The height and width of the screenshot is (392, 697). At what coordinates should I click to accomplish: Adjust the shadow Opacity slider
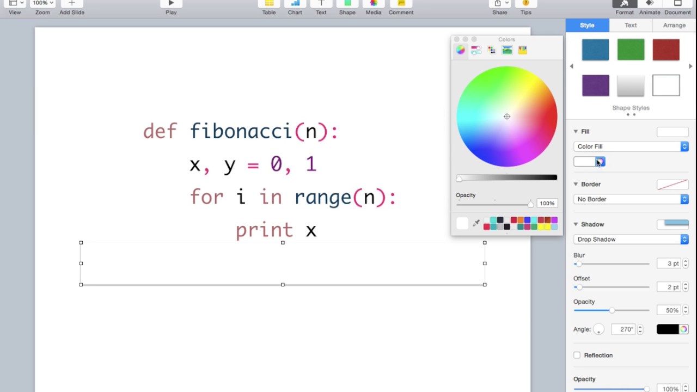tap(612, 310)
